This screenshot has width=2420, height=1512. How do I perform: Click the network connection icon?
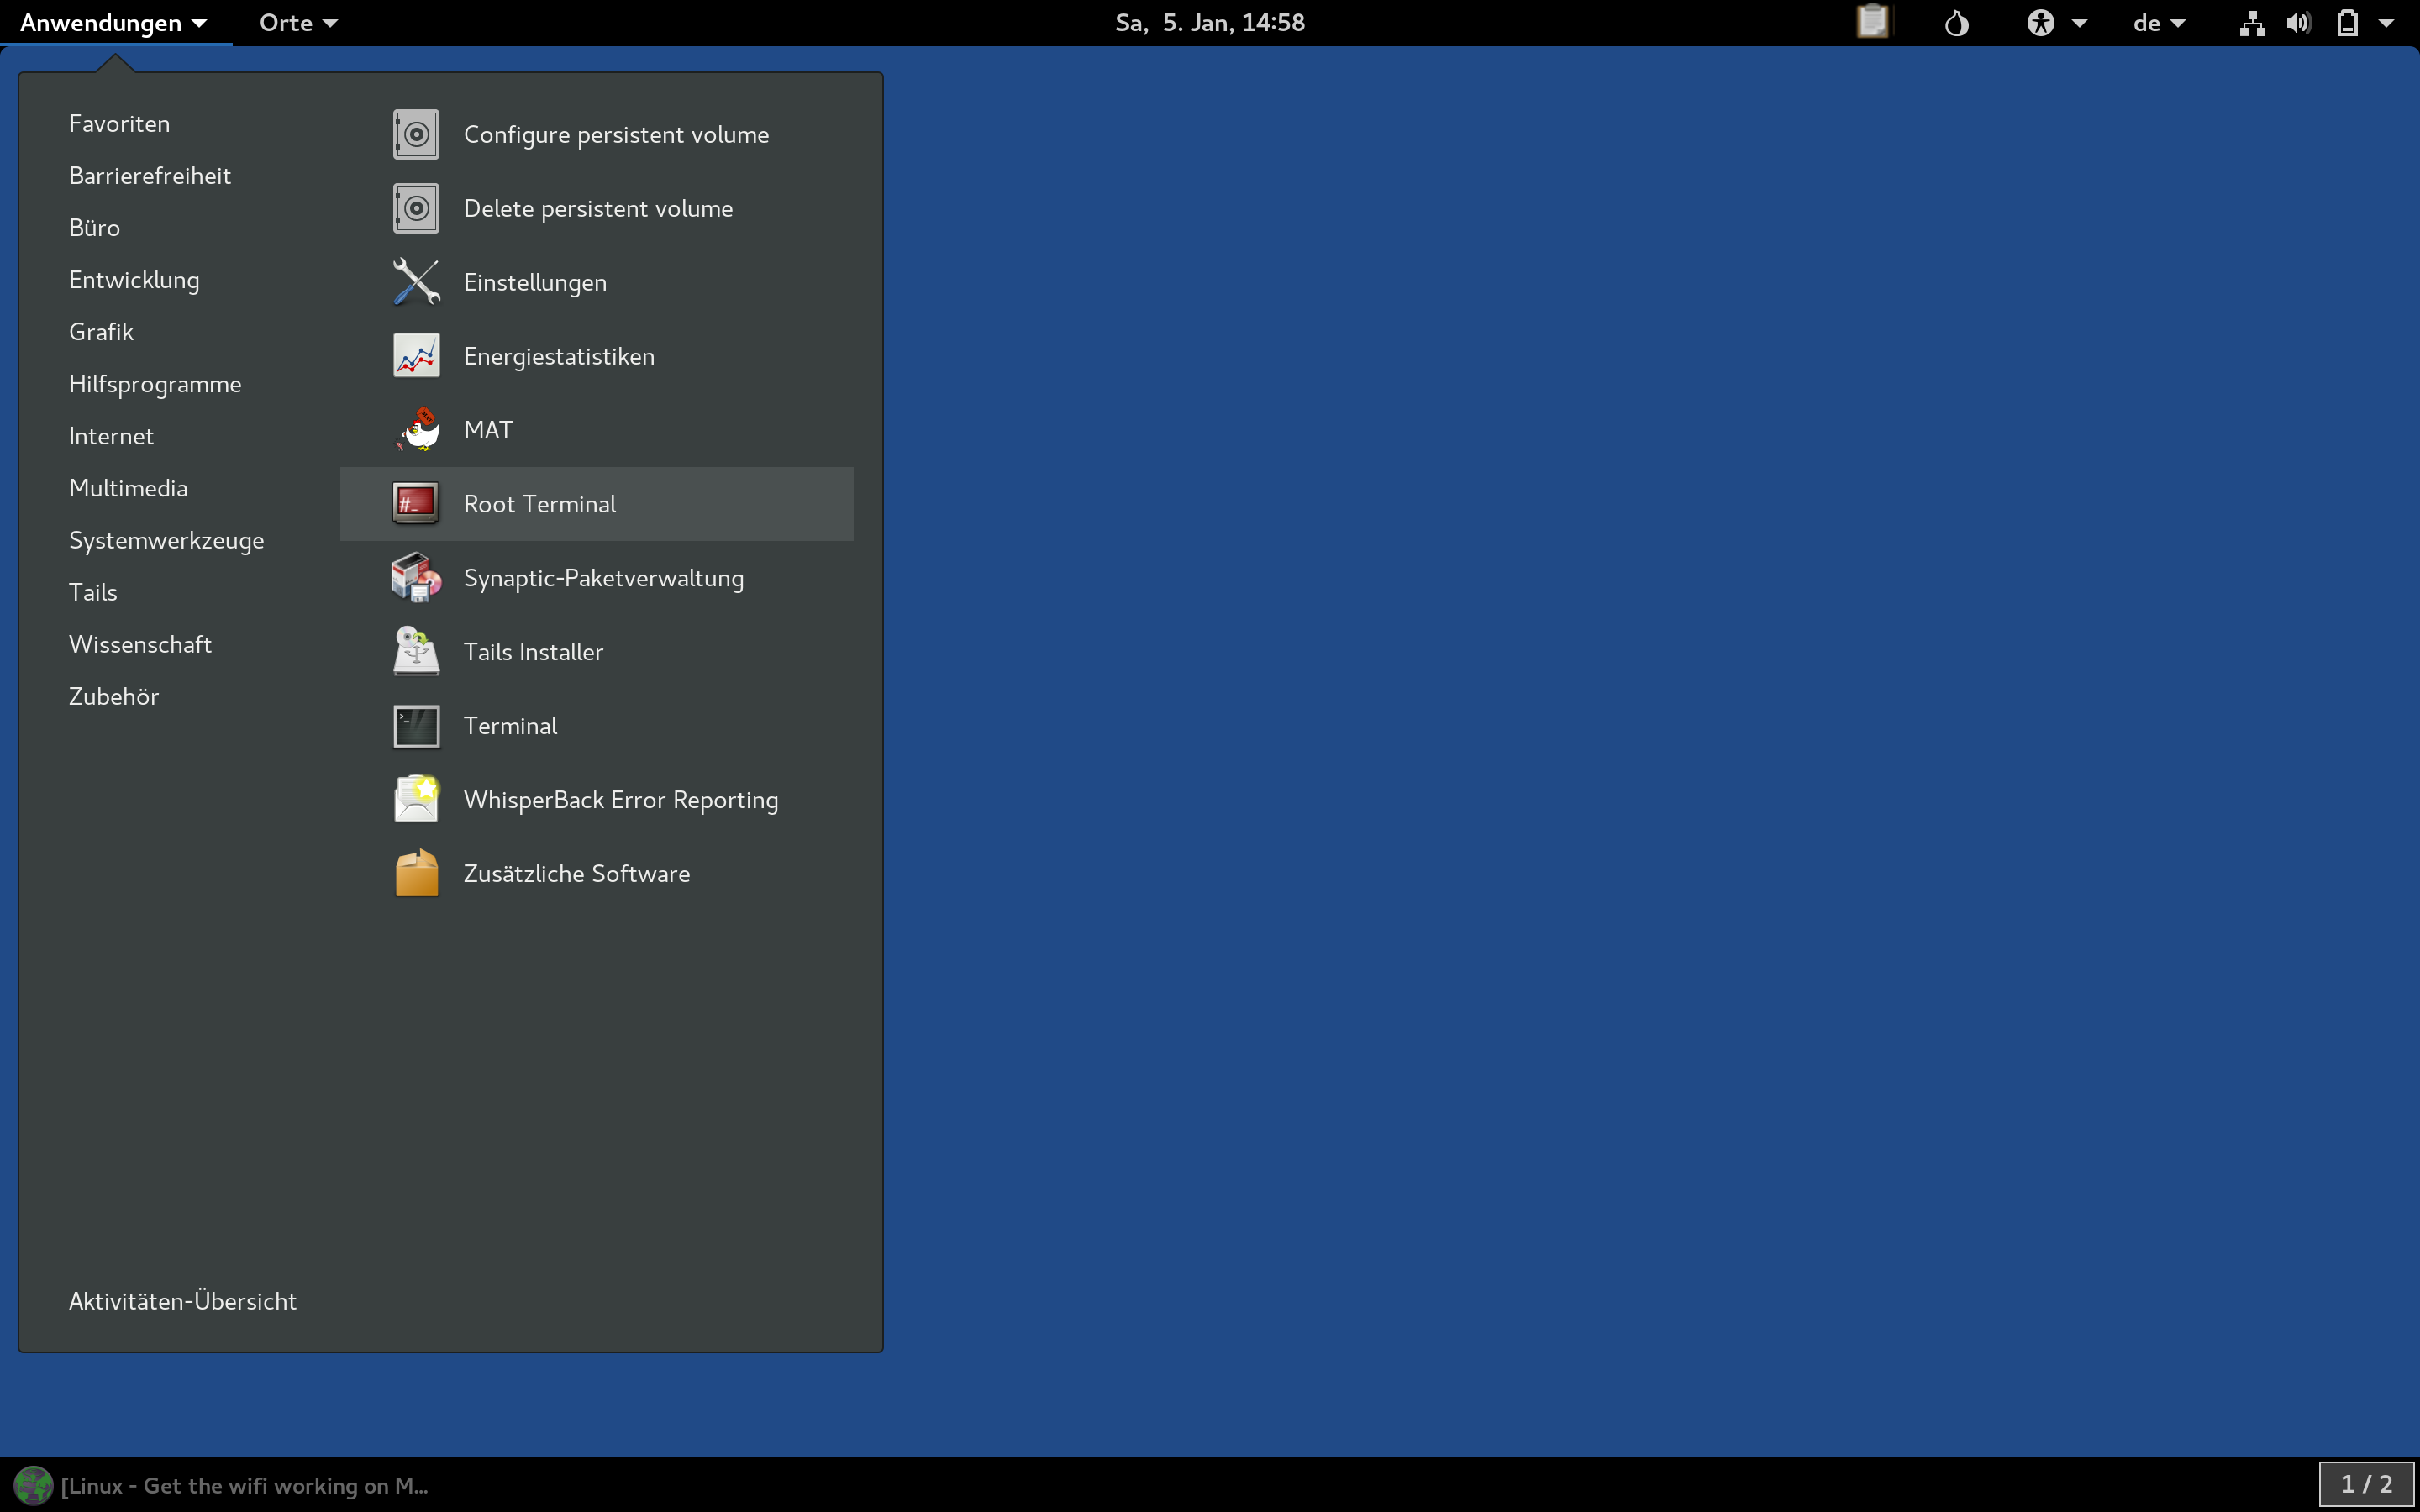pos(2252,22)
